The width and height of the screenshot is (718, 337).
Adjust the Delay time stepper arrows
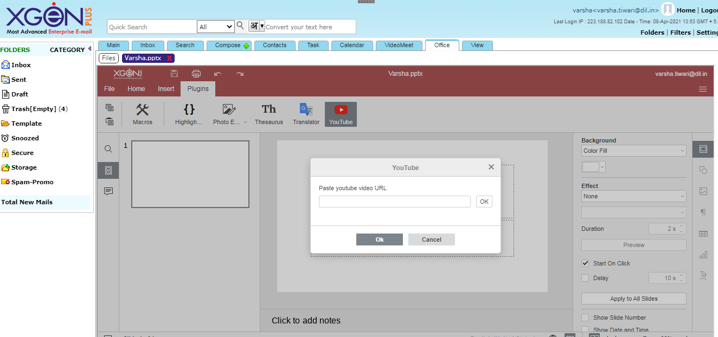(682, 278)
